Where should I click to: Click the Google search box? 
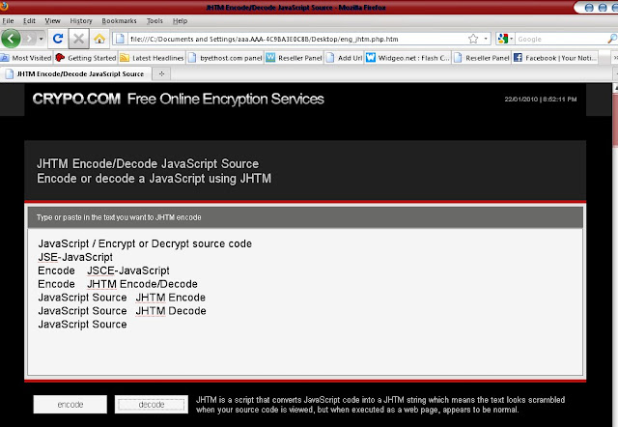coord(561,39)
